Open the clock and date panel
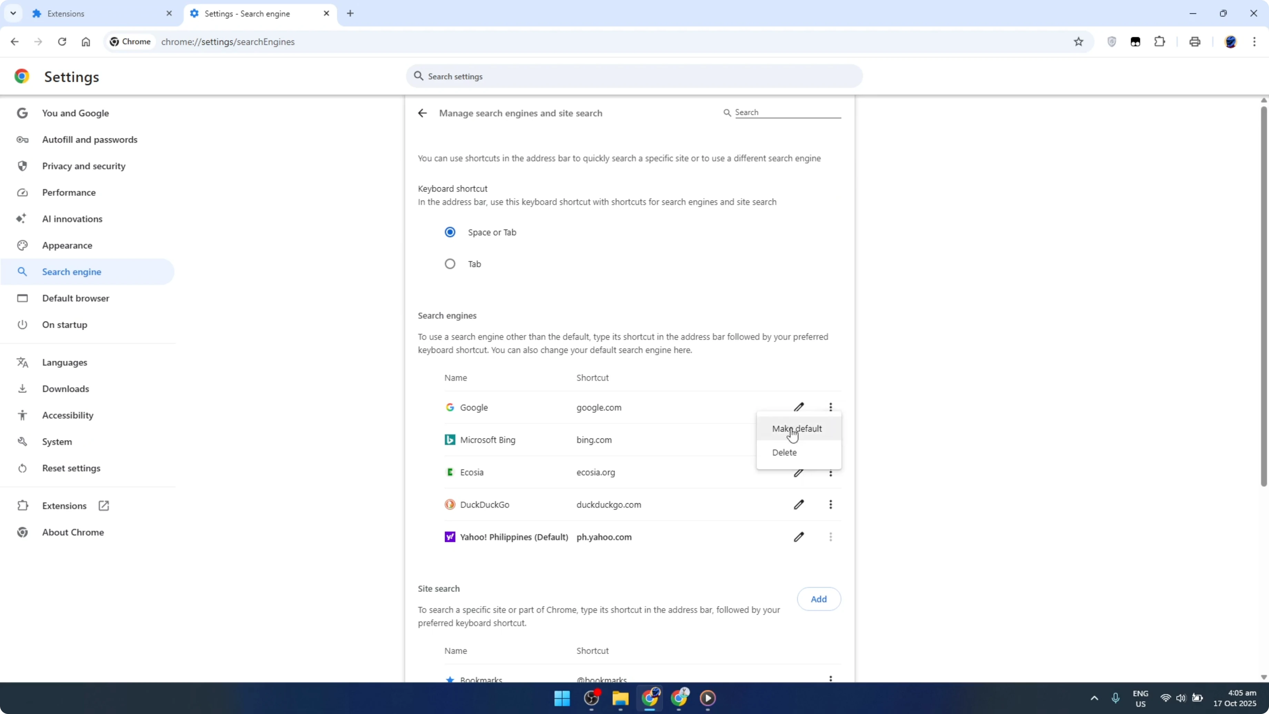Screen dimensions: 1269x714 (1235, 698)
